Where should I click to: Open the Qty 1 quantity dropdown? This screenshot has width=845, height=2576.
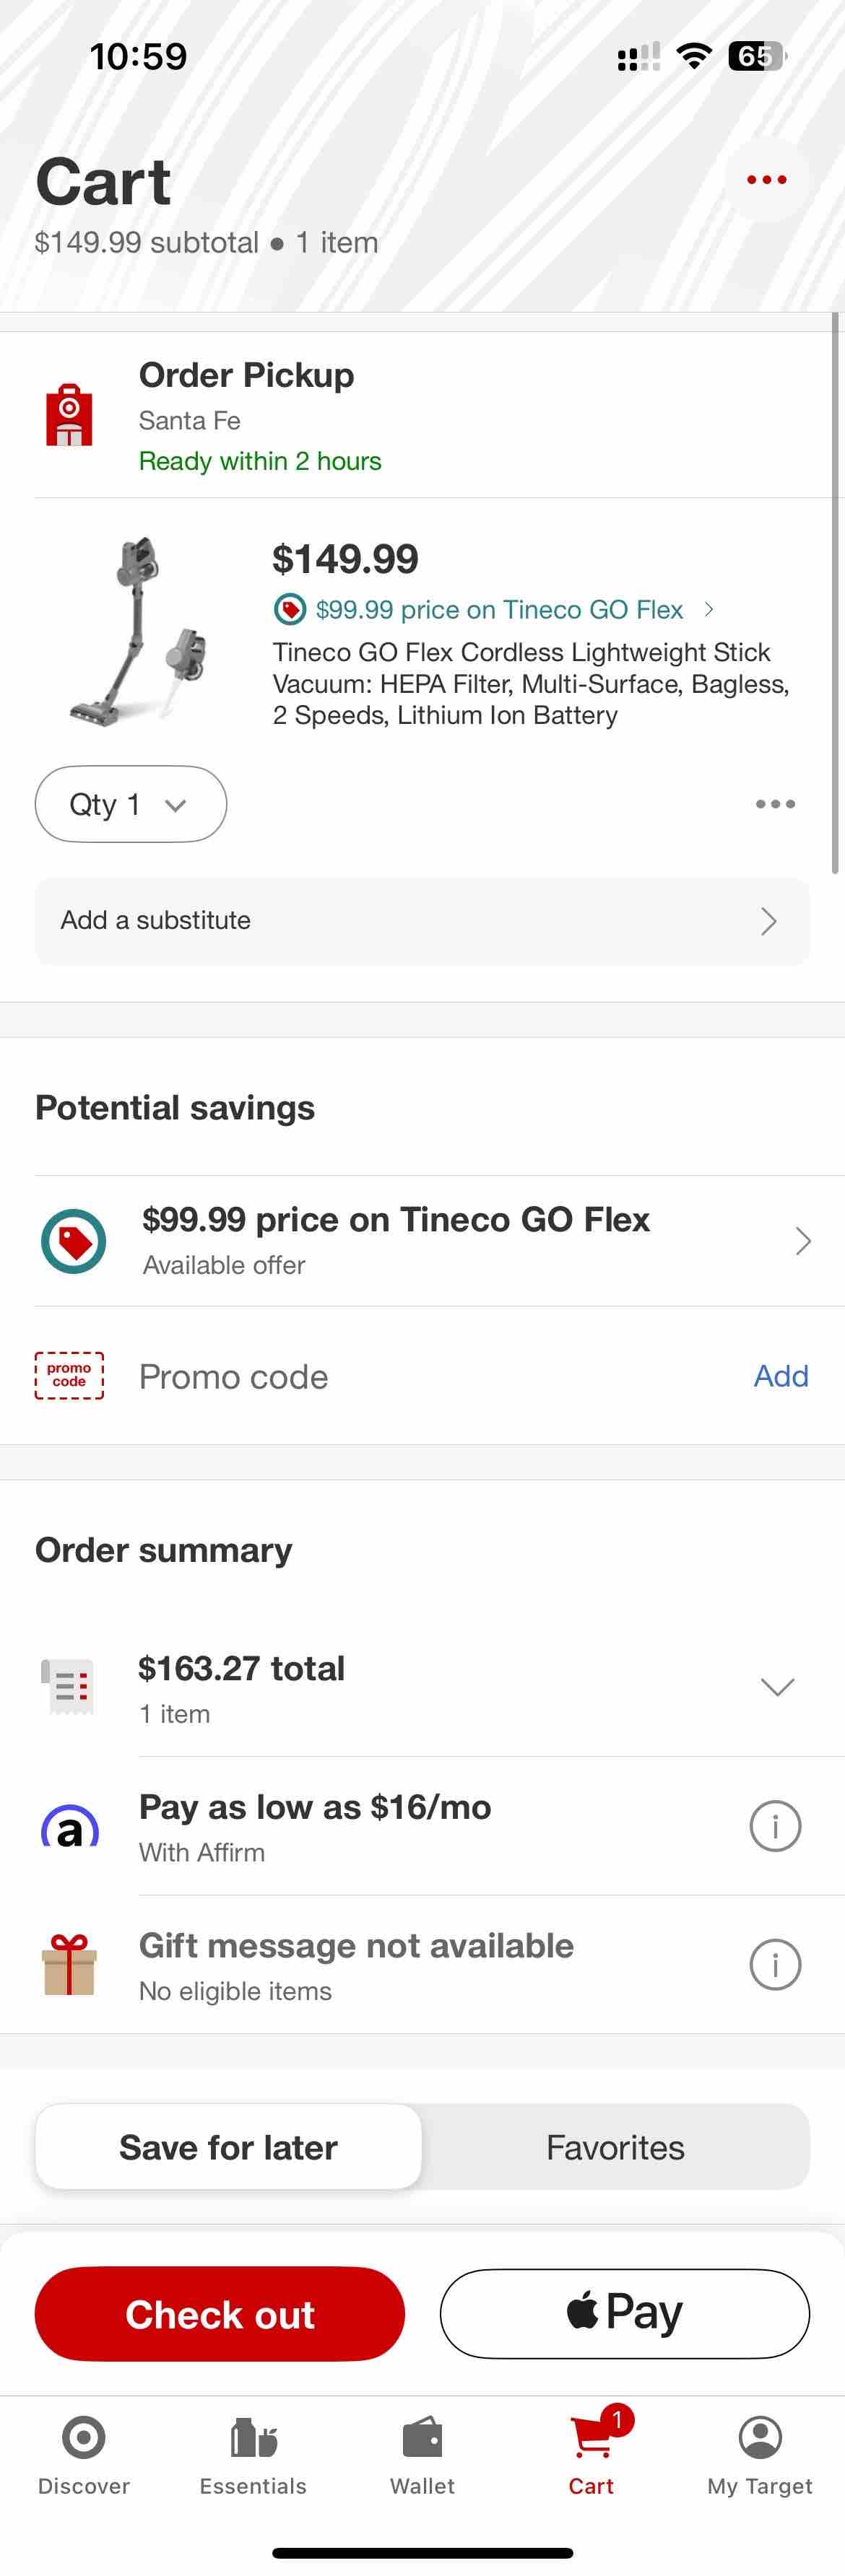130,804
